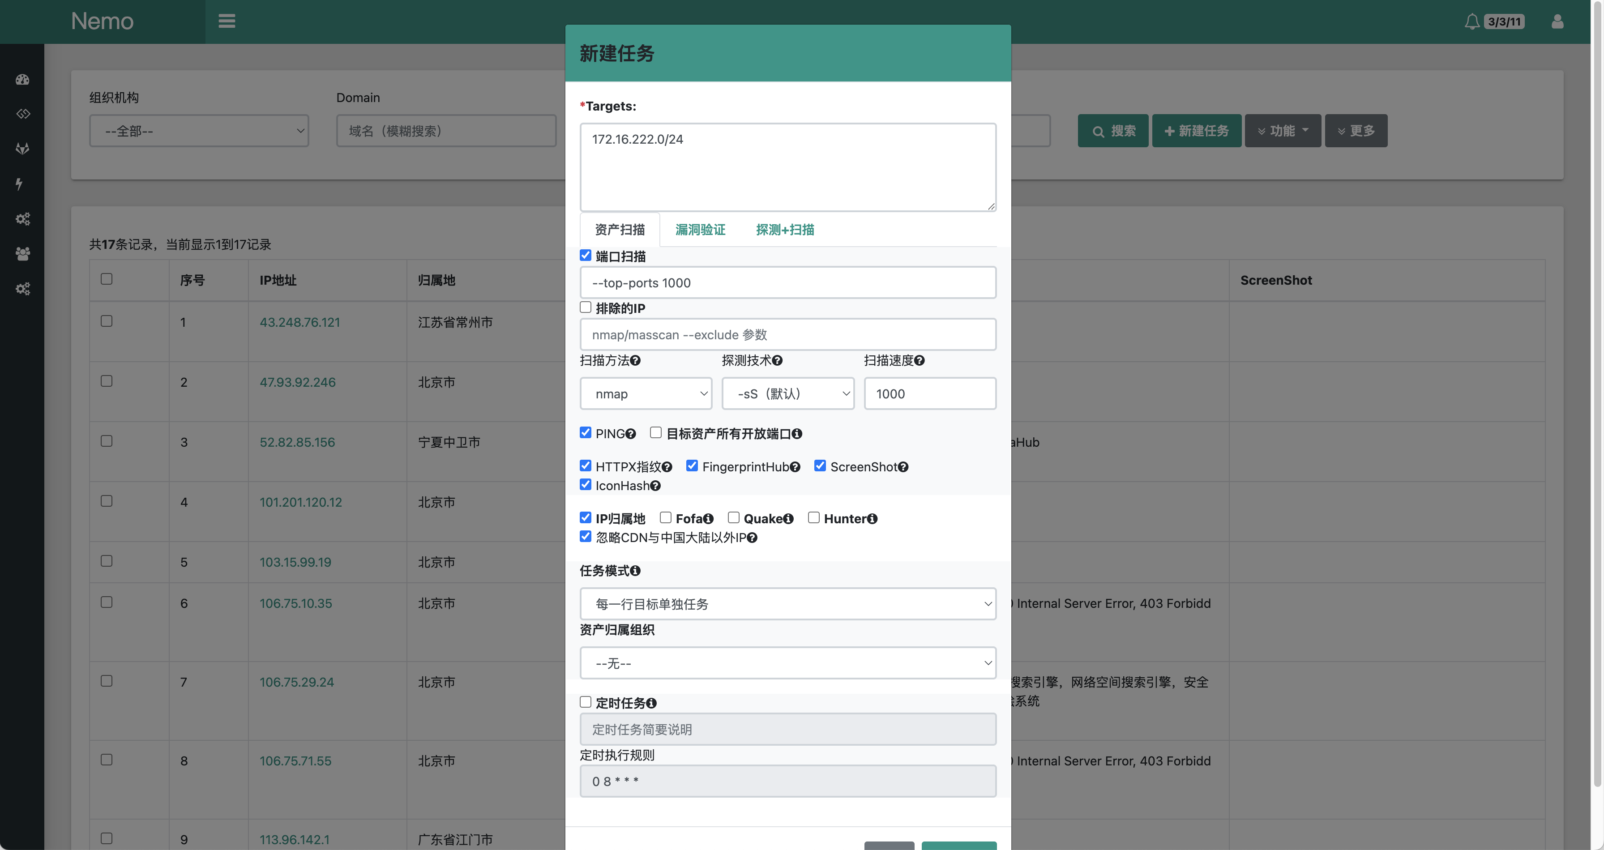
Task: Click the users group sidebar icon
Action: pos(22,253)
